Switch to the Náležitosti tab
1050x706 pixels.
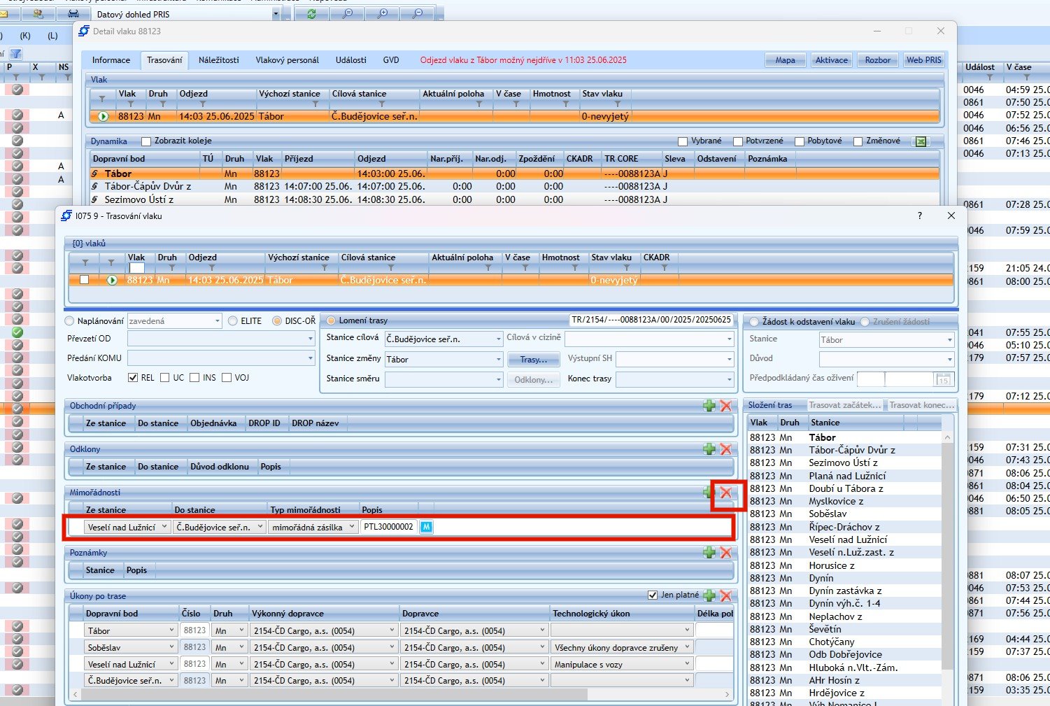click(x=218, y=60)
